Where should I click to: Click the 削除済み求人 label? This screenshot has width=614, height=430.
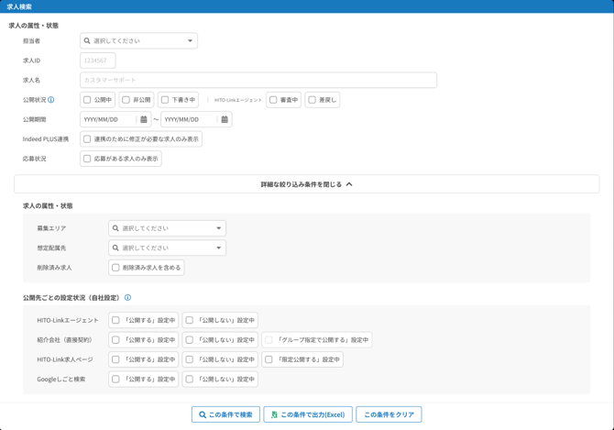[x=54, y=268]
